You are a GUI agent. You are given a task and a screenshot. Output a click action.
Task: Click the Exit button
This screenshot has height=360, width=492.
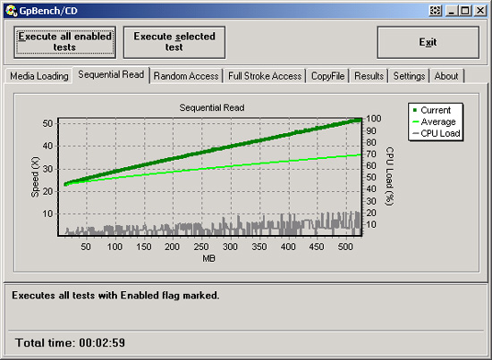428,42
